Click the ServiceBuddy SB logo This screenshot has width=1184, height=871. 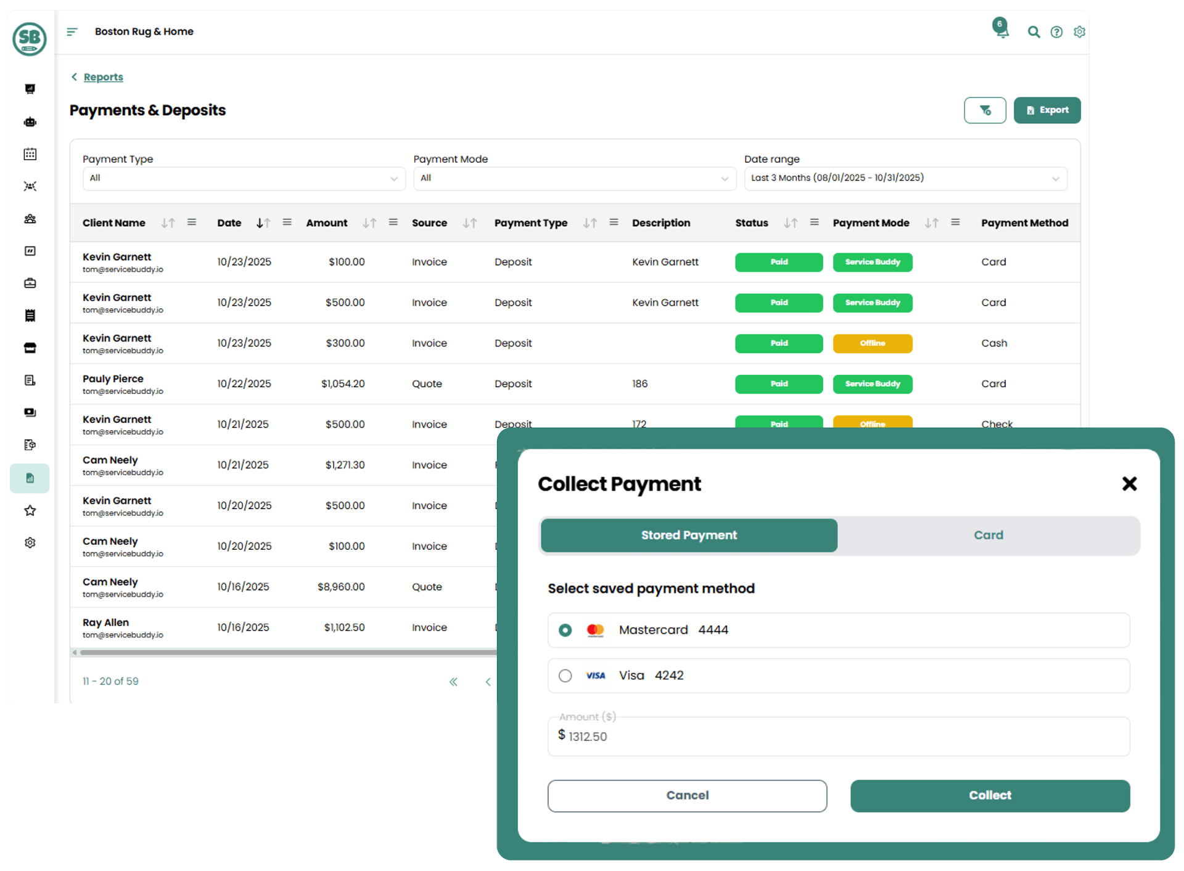pos(30,39)
